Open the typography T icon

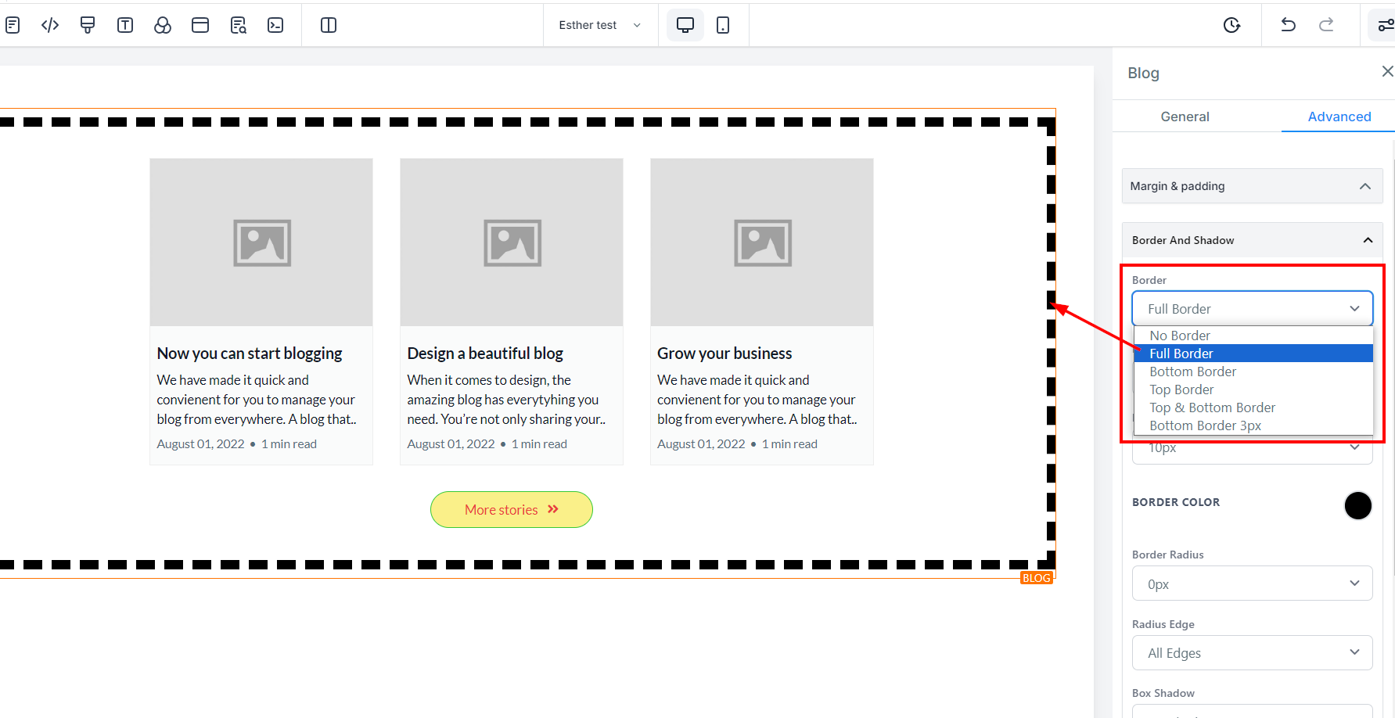[x=125, y=25]
